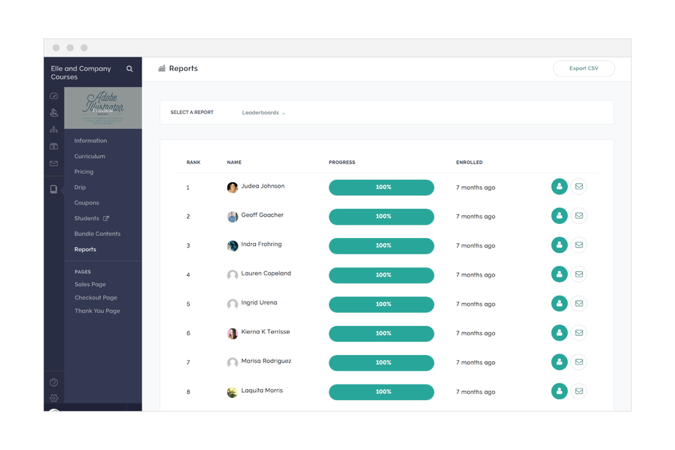Click the search magnifier icon in sidebar
The image size is (675, 450).
[130, 69]
